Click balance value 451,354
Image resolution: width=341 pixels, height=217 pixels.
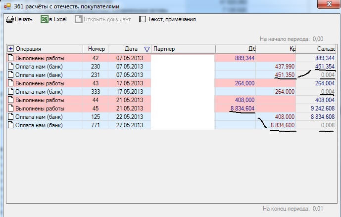click(325, 67)
